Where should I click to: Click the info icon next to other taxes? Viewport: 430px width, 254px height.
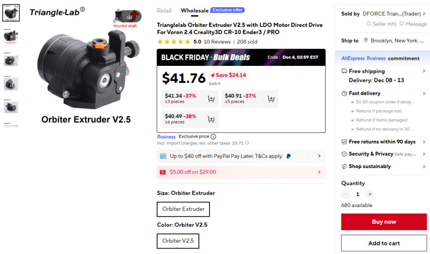pos(247,143)
